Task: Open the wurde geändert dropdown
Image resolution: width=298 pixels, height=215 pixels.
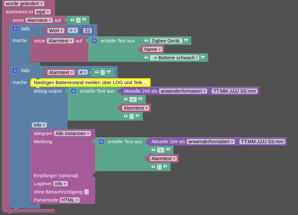Action: [x=24, y=4]
